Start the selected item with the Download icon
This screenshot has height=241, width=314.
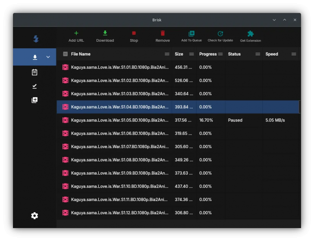[105, 33]
